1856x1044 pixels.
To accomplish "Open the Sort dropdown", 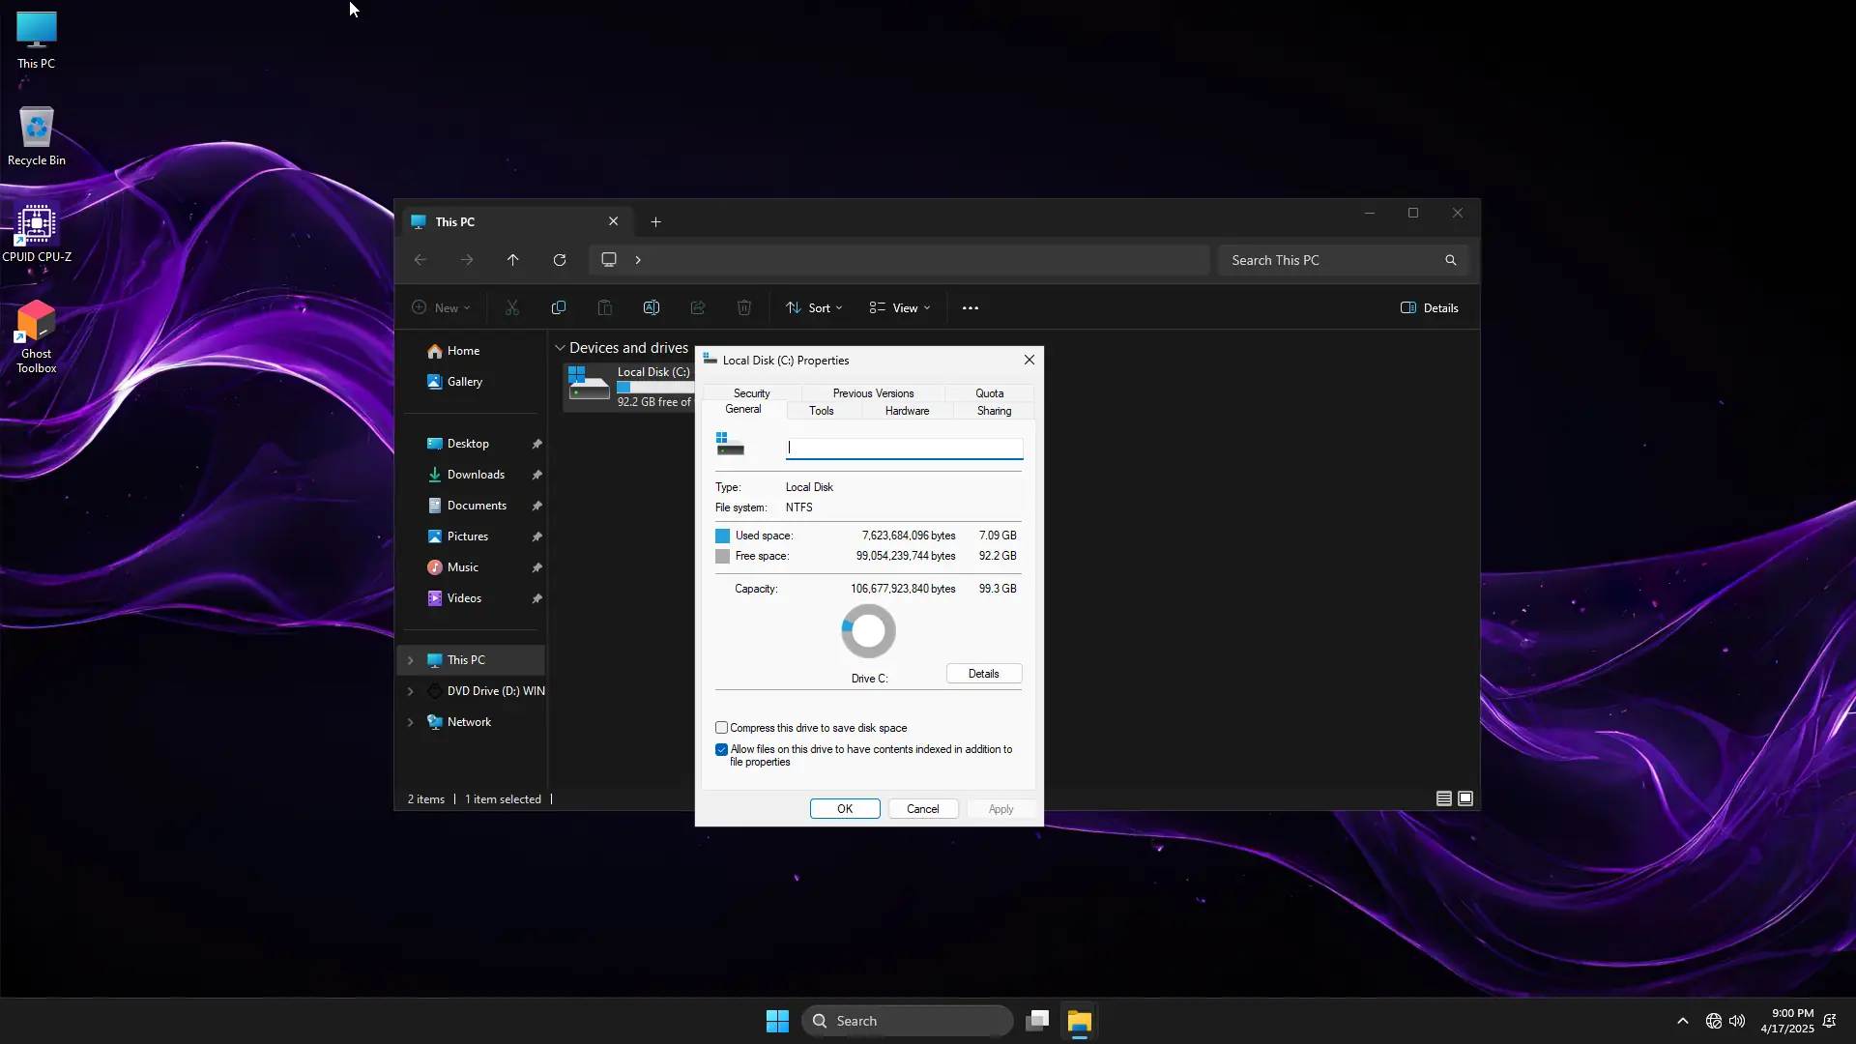I will tap(813, 307).
